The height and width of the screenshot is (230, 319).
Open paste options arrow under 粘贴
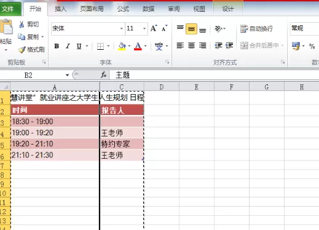[x=6, y=50]
